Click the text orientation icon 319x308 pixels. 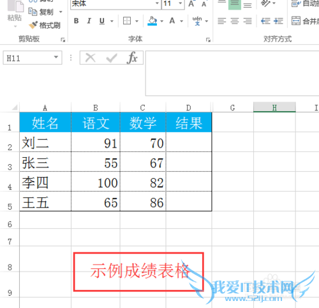(x=265, y=3)
